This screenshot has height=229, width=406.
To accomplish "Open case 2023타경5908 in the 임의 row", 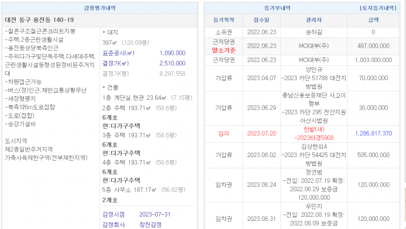I will coord(314,137).
